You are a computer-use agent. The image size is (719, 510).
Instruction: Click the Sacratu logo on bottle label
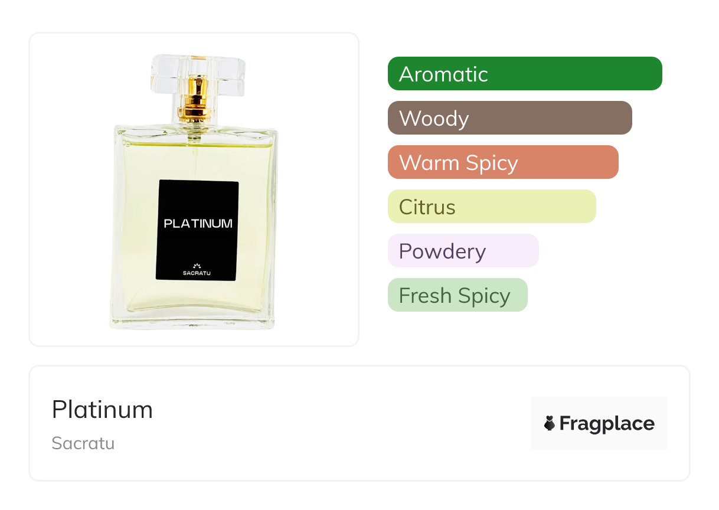point(197,269)
